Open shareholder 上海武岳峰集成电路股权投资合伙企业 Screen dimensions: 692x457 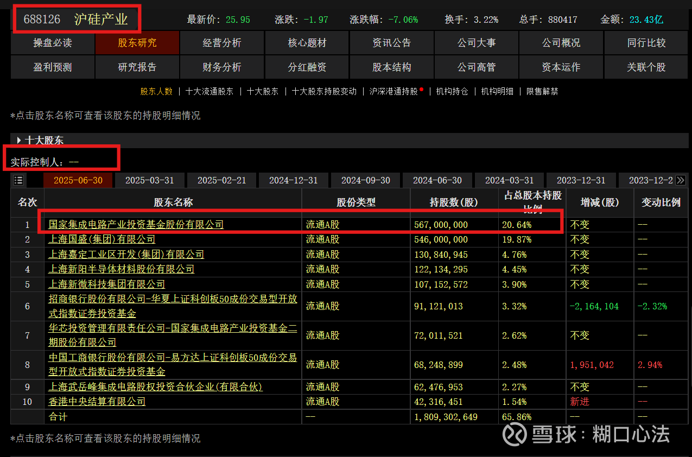click(x=155, y=387)
